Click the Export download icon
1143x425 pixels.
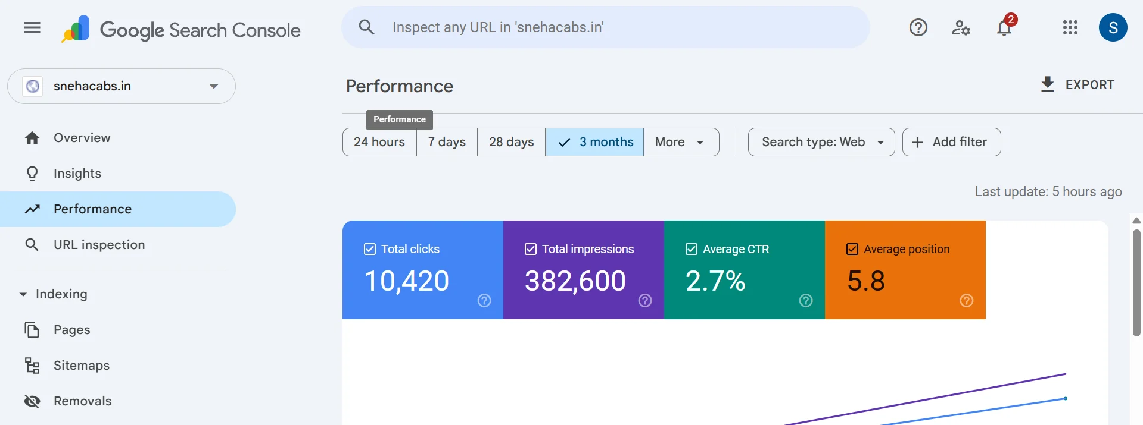pyautogui.click(x=1047, y=84)
